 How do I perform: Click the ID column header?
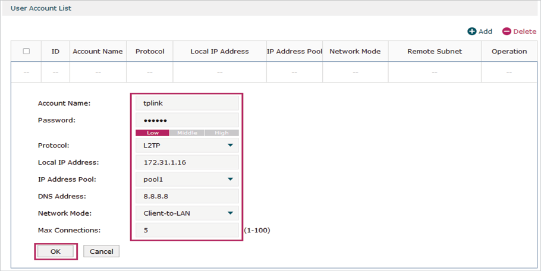[55, 52]
